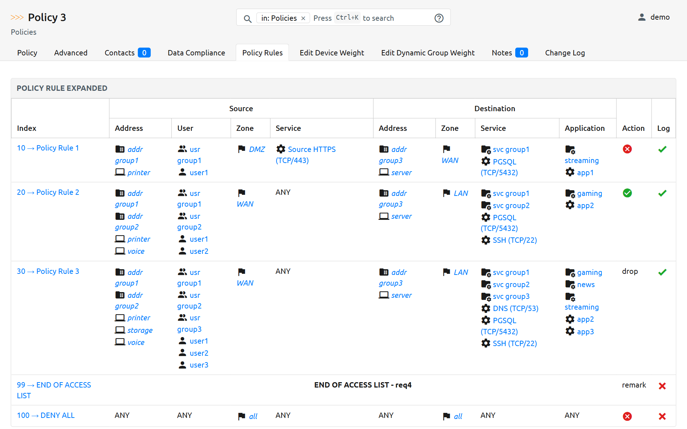Open the '100 → DENY ALL' rule link

pos(46,415)
